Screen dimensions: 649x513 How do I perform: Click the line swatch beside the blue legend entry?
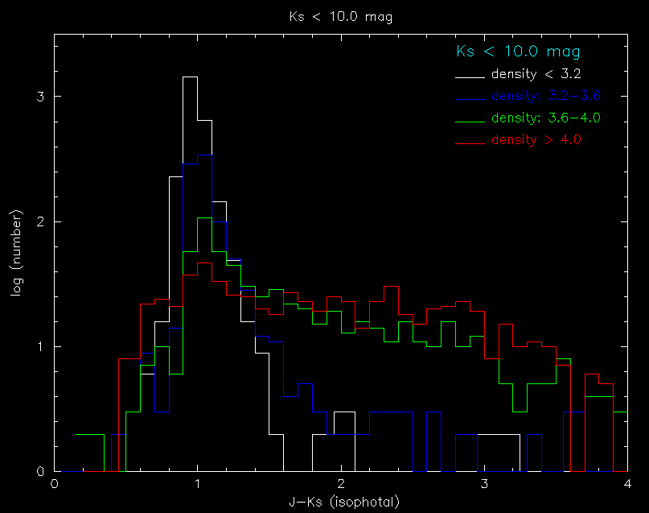tap(470, 99)
